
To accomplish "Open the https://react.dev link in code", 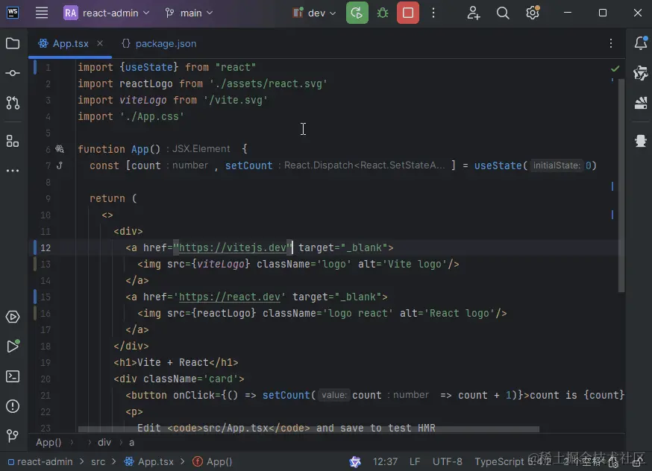I will pyautogui.click(x=230, y=297).
